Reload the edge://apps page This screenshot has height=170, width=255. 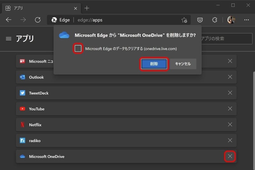point(38,20)
